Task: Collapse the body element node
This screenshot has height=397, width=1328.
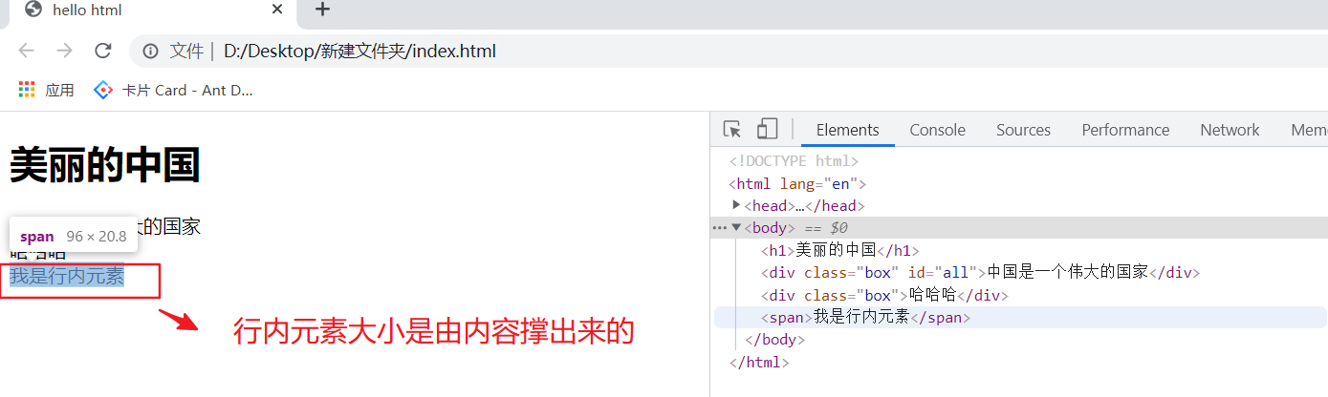Action: [x=736, y=227]
